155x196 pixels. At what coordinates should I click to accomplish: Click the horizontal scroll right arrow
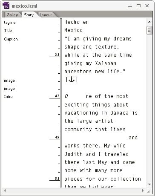[x=143, y=190]
